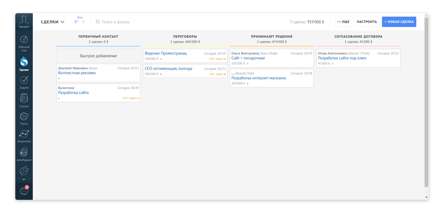Switch to pipeline board view
Screen dimensions: 444x213
76,22
